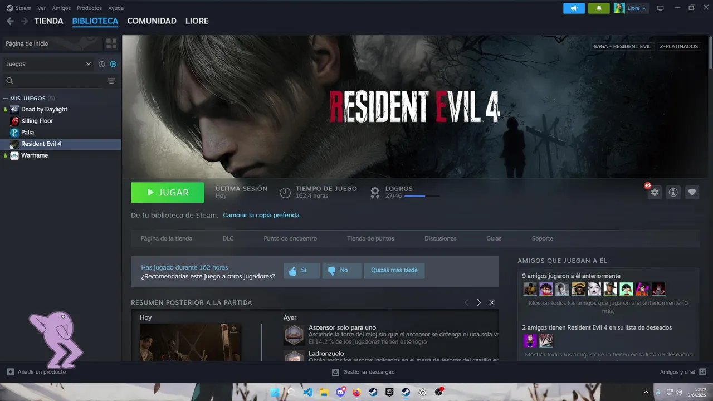
Task: Enter Big Picture mode via monitor icon
Action: click(x=661, y=8)
